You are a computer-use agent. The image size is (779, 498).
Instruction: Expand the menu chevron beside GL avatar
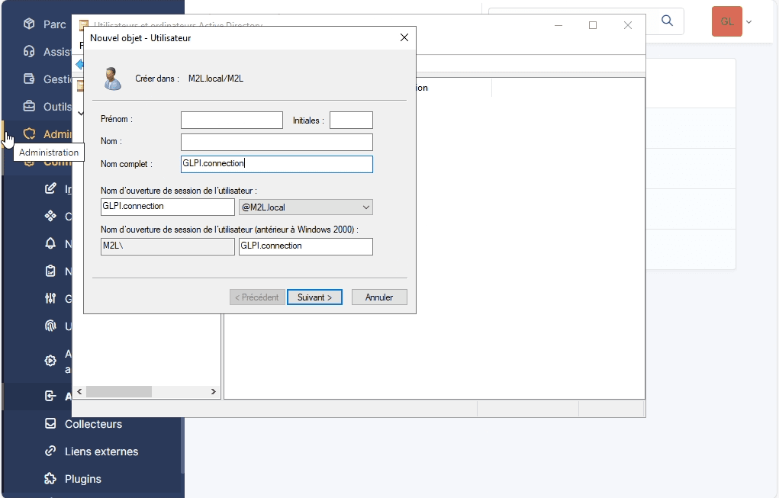tap(748, 21)
